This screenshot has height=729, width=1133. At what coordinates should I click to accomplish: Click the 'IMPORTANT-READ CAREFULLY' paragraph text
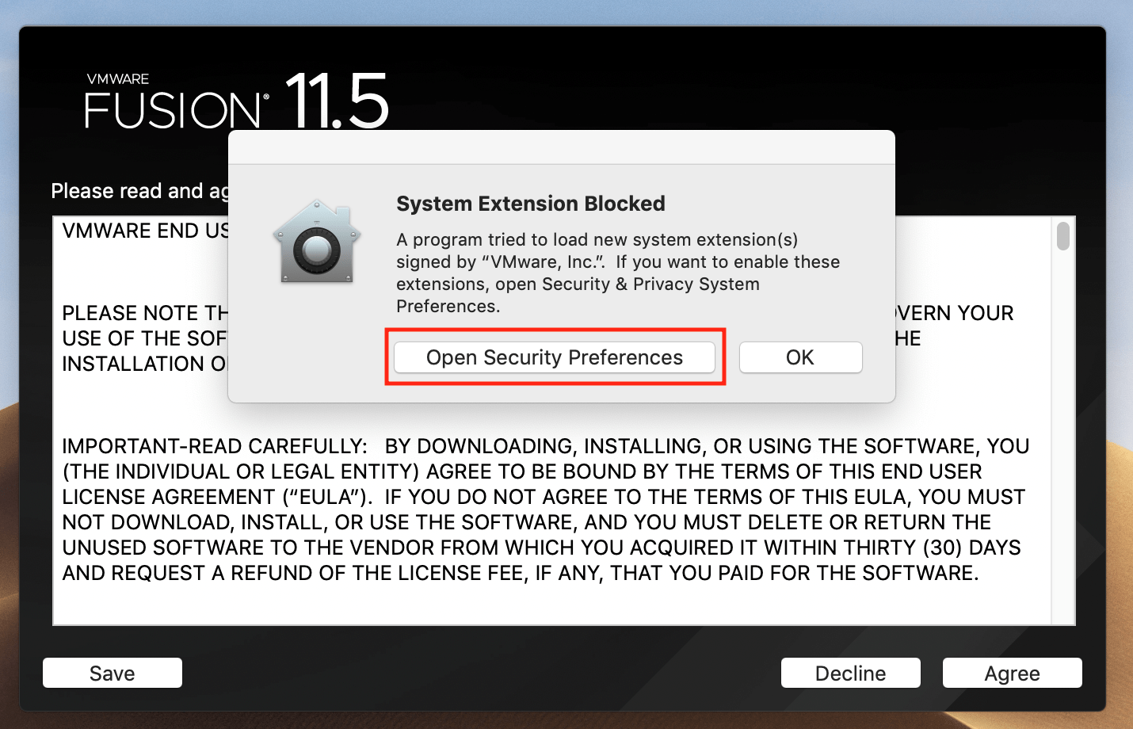point(546,510)
